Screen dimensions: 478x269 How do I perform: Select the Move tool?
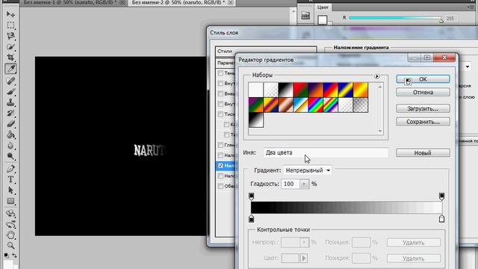10,14
